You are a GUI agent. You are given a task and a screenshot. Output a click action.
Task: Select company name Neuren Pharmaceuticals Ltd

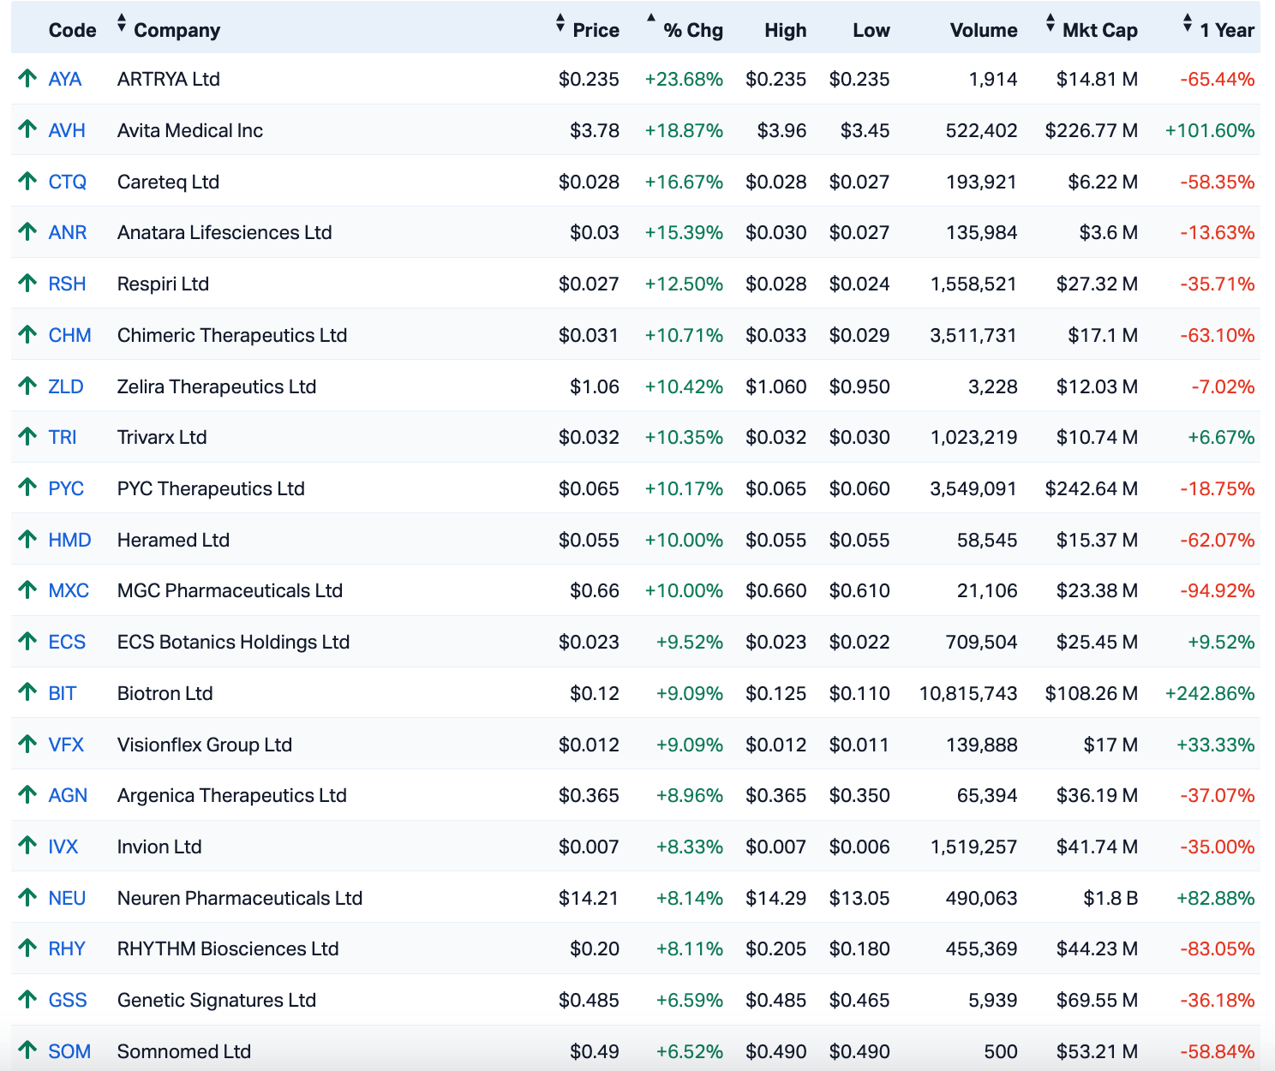click(x=240, y=898)
